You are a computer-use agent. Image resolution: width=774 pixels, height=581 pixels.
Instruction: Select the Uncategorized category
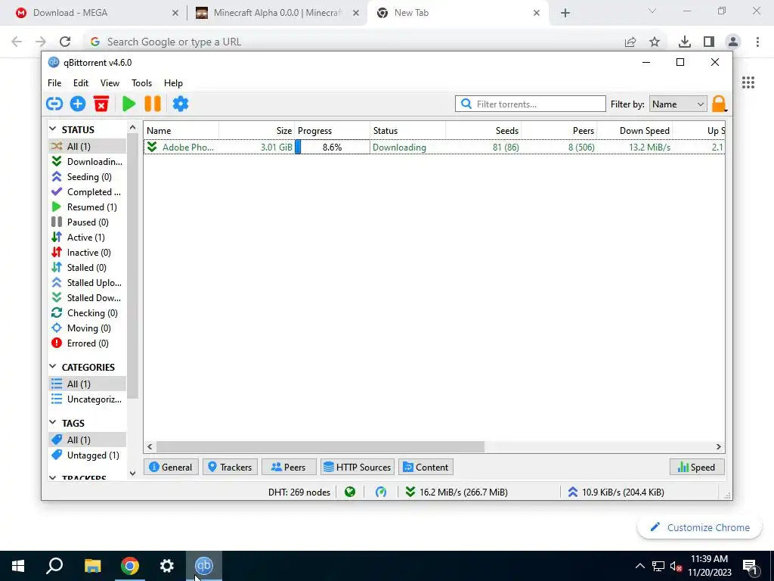coord(88,399)
